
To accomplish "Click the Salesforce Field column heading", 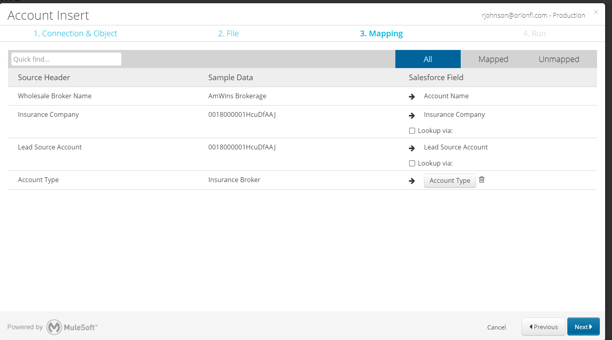I will coord(436,77).
